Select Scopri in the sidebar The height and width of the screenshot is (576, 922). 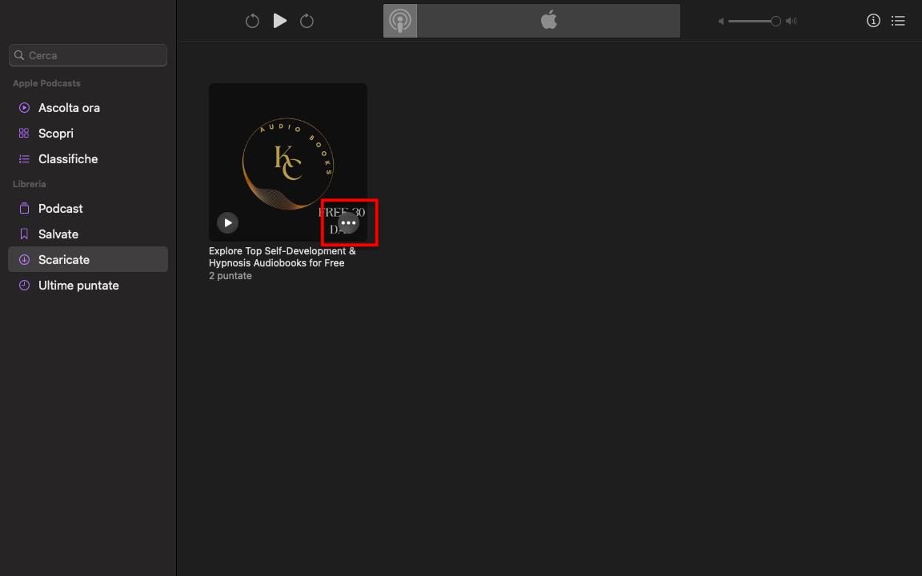tap(56, 133)
